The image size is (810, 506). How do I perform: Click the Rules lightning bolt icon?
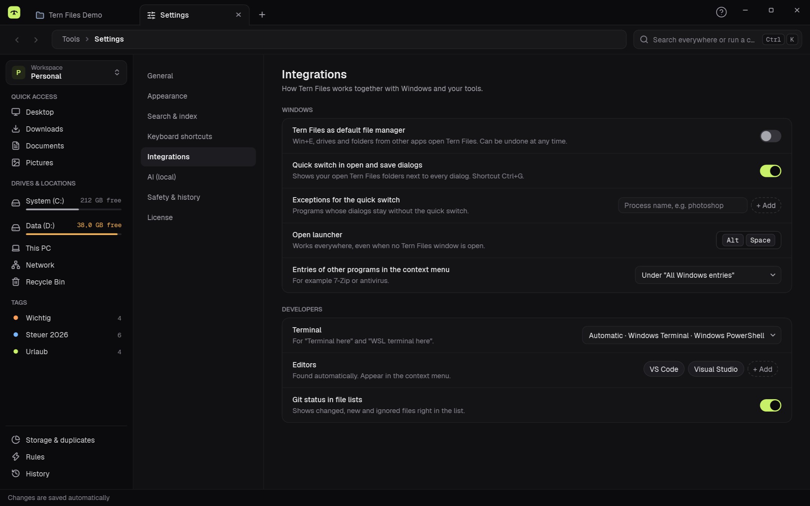[x=16, y=457]
